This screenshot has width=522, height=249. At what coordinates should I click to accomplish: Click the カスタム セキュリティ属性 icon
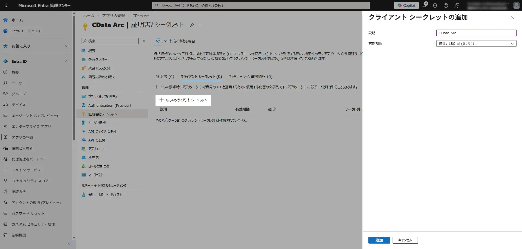click(x=5, y=224)
